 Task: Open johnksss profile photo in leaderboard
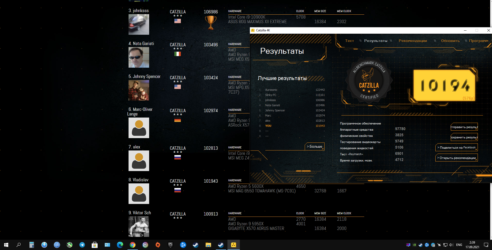click(139, 24)
